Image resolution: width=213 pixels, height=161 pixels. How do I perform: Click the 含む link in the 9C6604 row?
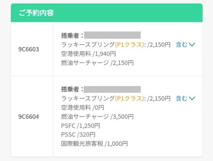tap(181, 98)
